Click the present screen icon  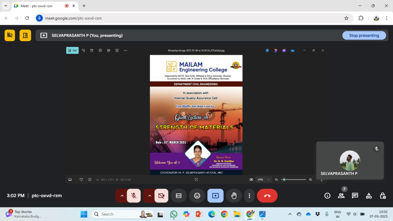pos(215,196)
